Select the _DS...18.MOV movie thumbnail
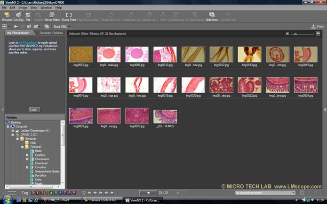327x204 pixels. (x=165, y=117)
